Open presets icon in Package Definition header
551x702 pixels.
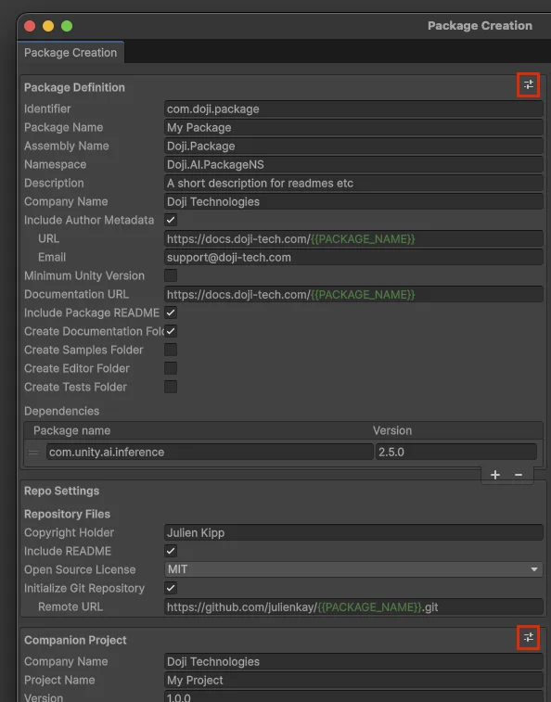coord(528,84)
